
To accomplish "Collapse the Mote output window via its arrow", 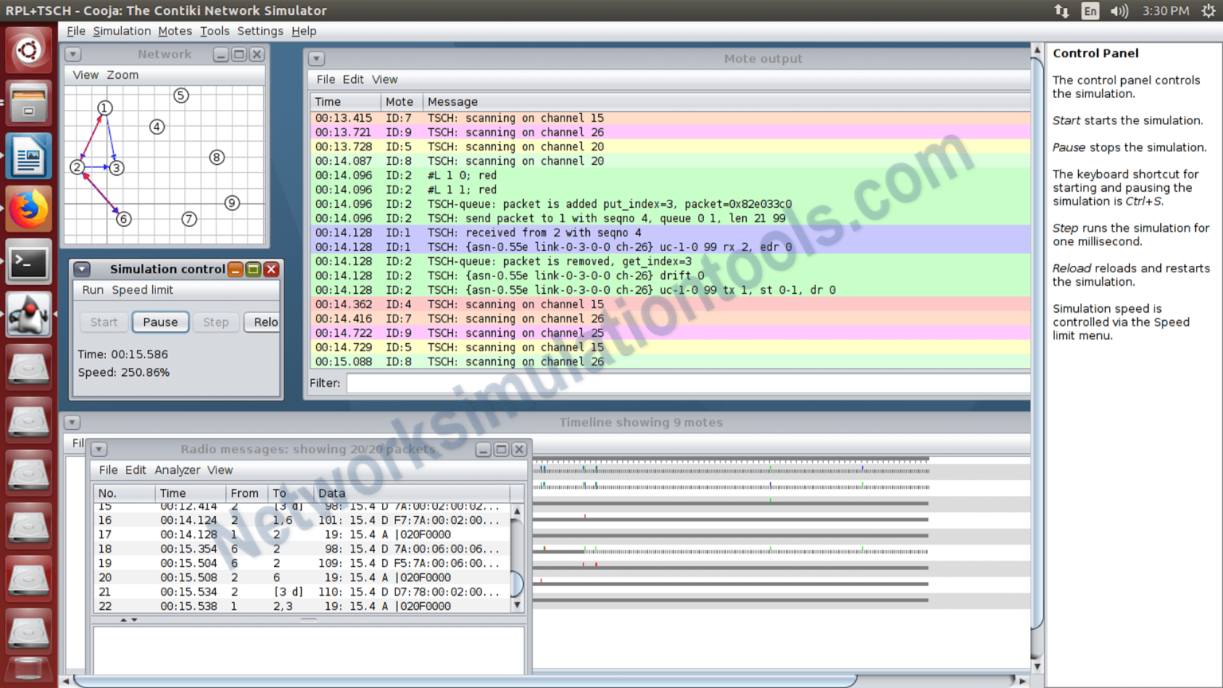I will tap(316, 58).
